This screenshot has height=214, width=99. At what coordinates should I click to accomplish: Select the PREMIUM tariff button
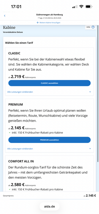pos(49,140)
